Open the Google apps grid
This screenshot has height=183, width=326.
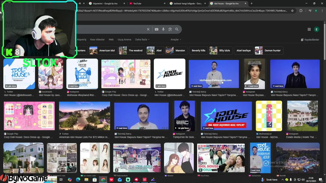click(309, 29)
